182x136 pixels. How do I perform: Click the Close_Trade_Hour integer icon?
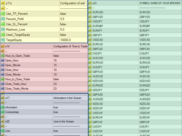click(x=3, y=84)
